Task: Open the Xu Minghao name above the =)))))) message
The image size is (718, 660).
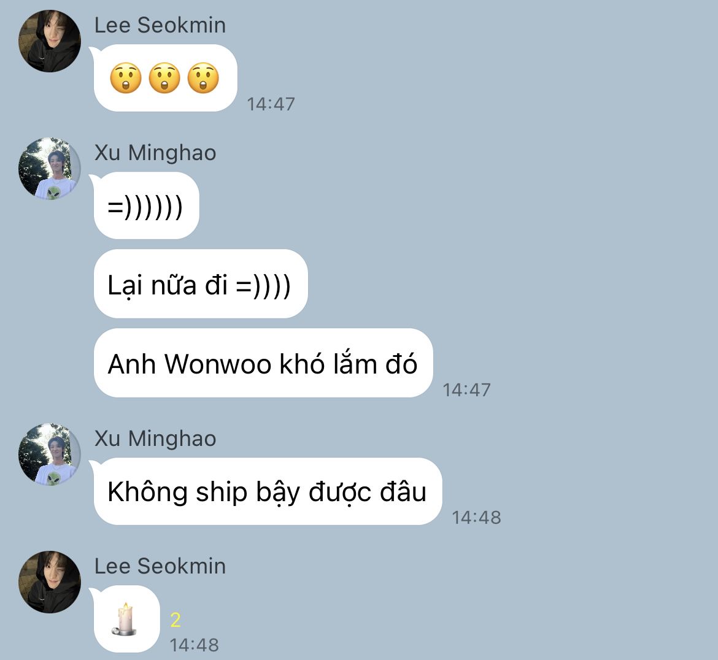Action: [x=155, y=153]
